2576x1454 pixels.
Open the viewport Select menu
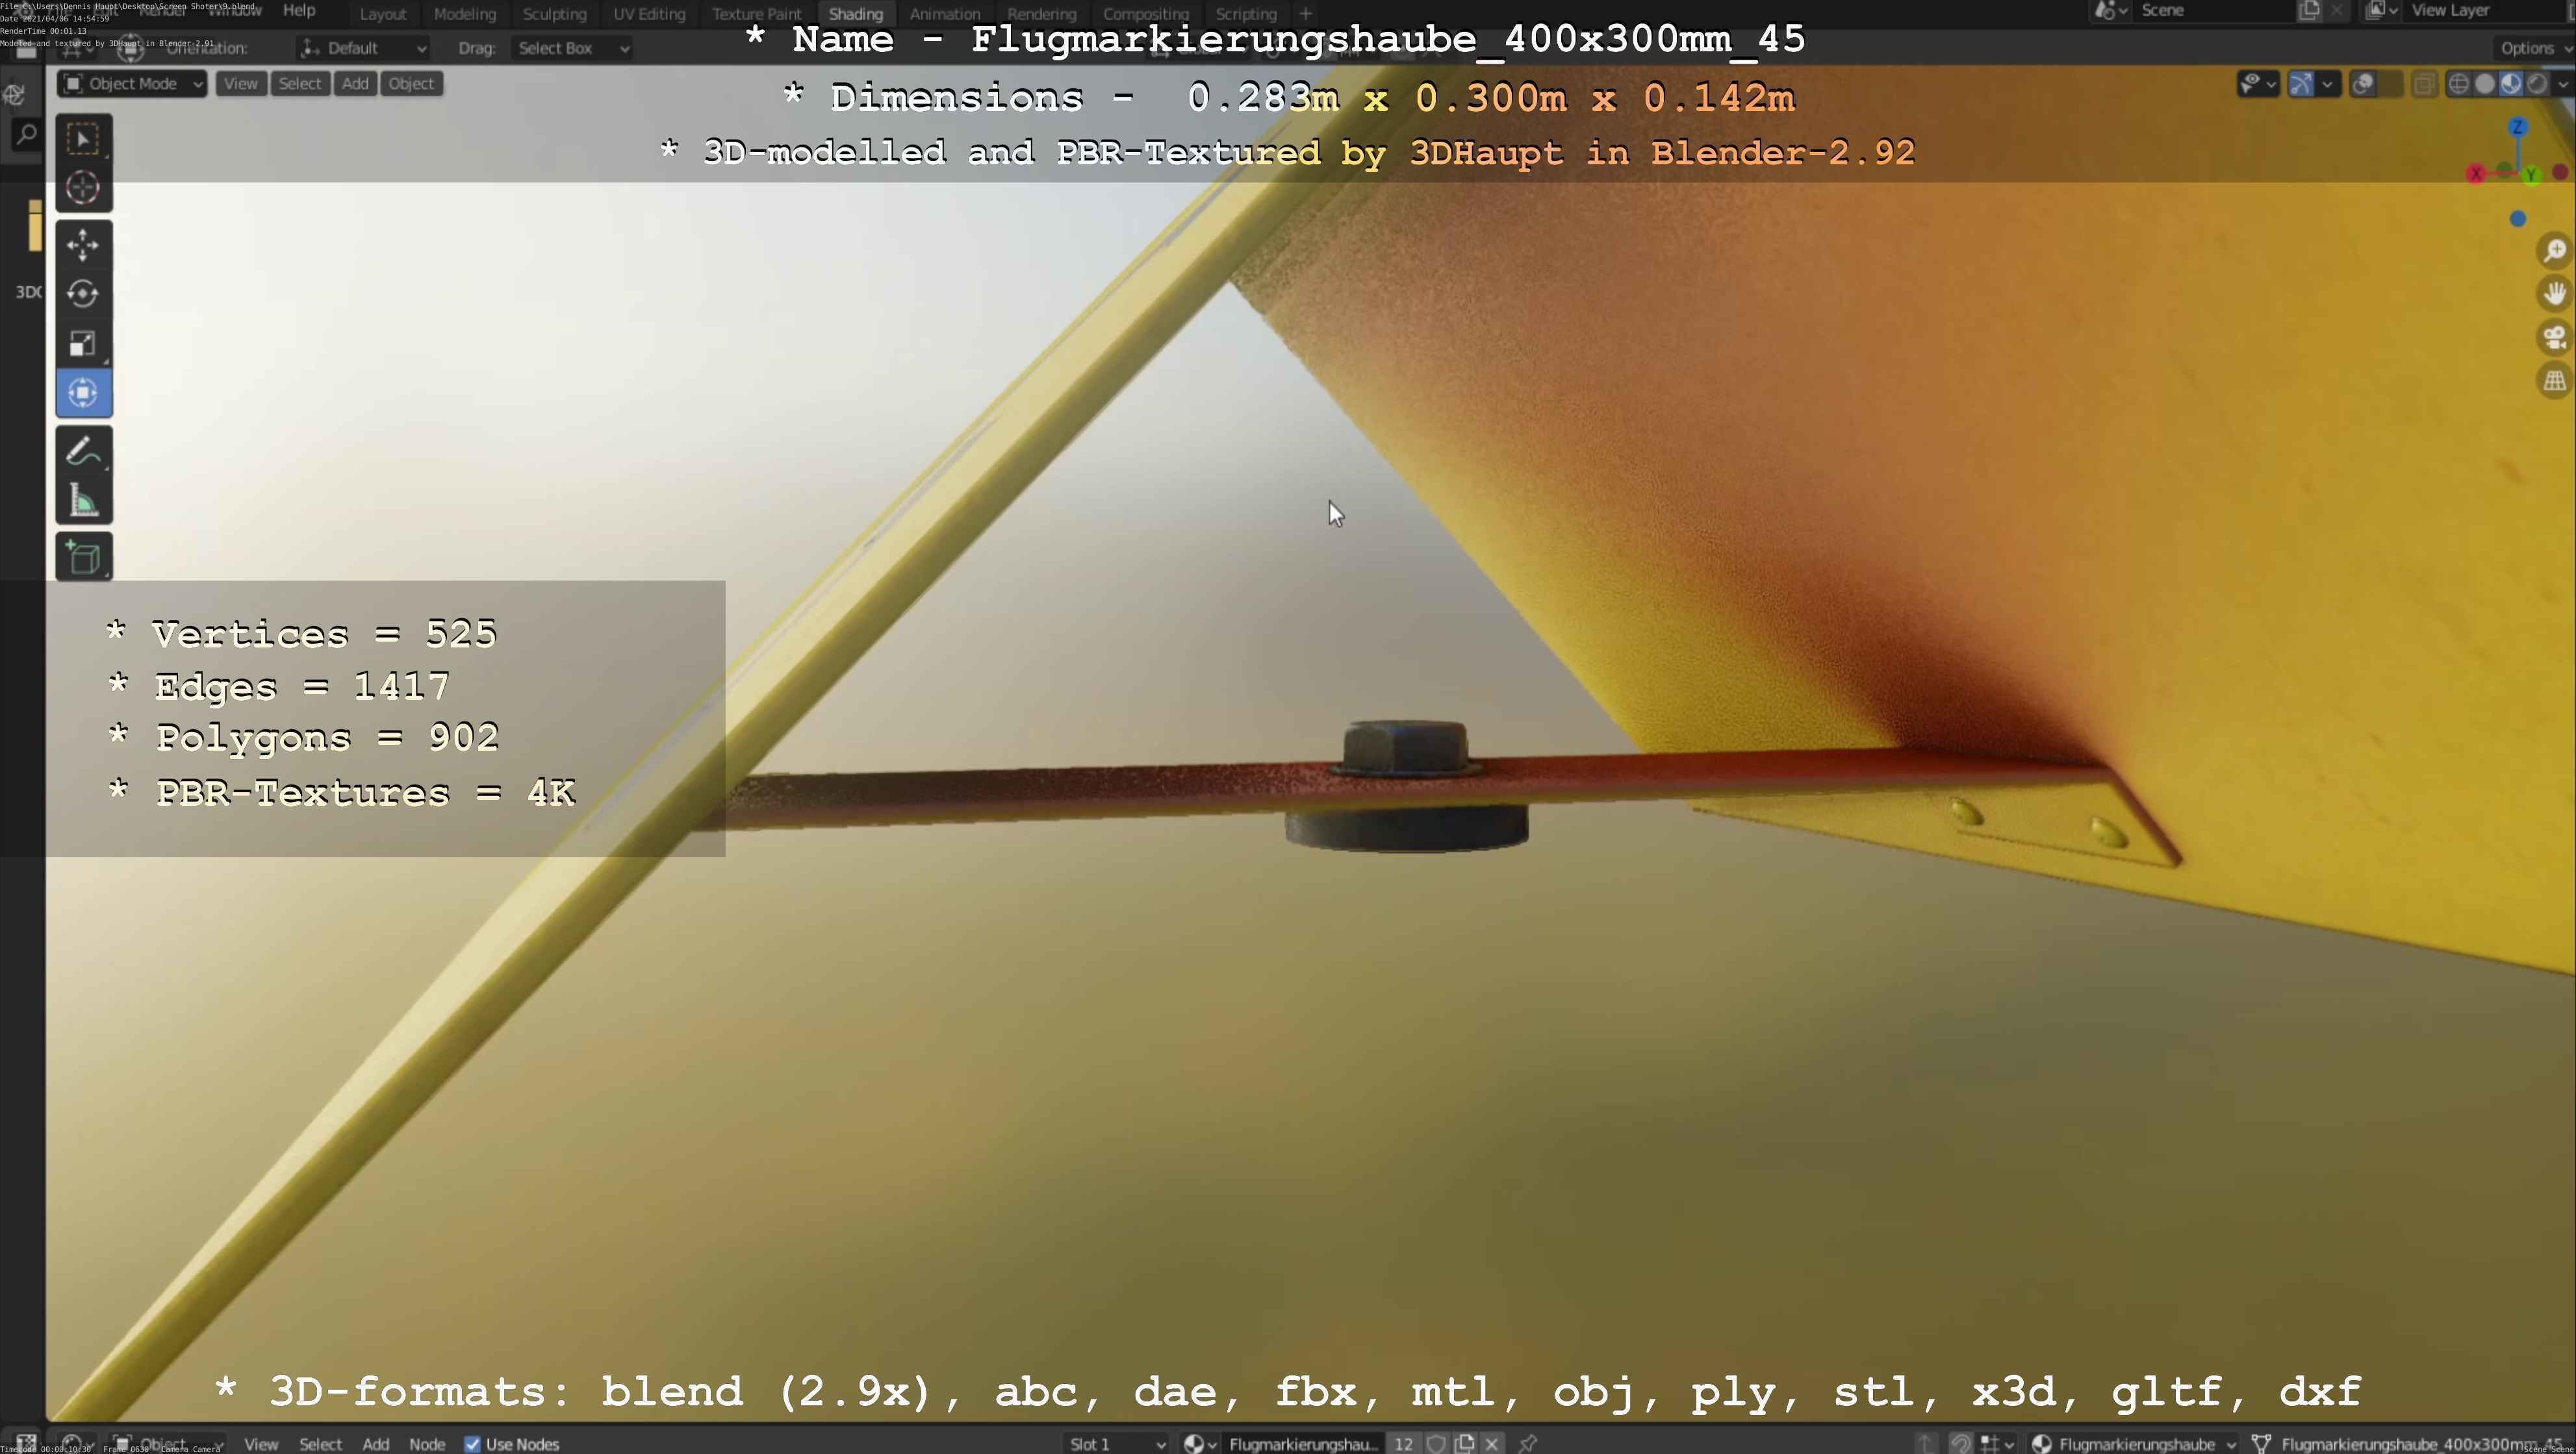300,84
